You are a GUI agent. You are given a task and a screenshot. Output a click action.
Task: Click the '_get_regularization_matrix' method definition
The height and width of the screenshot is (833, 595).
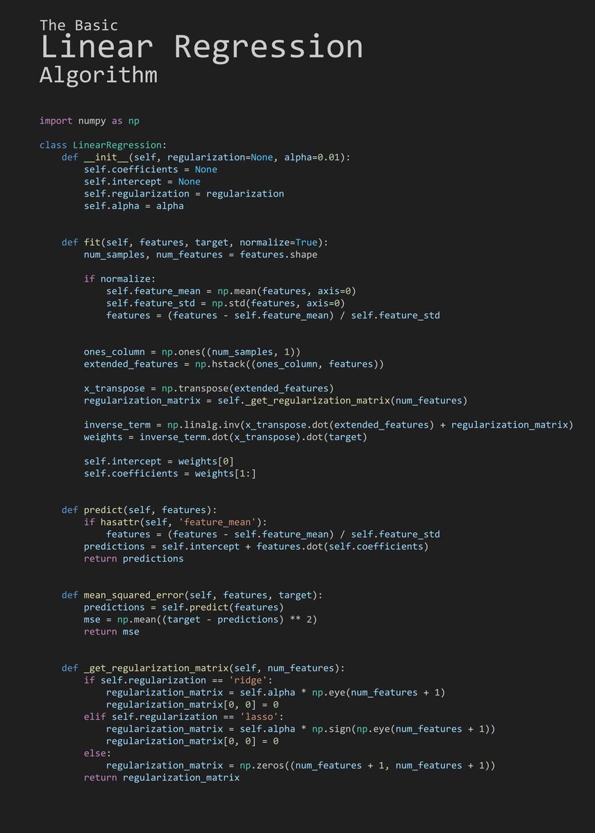click(x=203, y=668)
